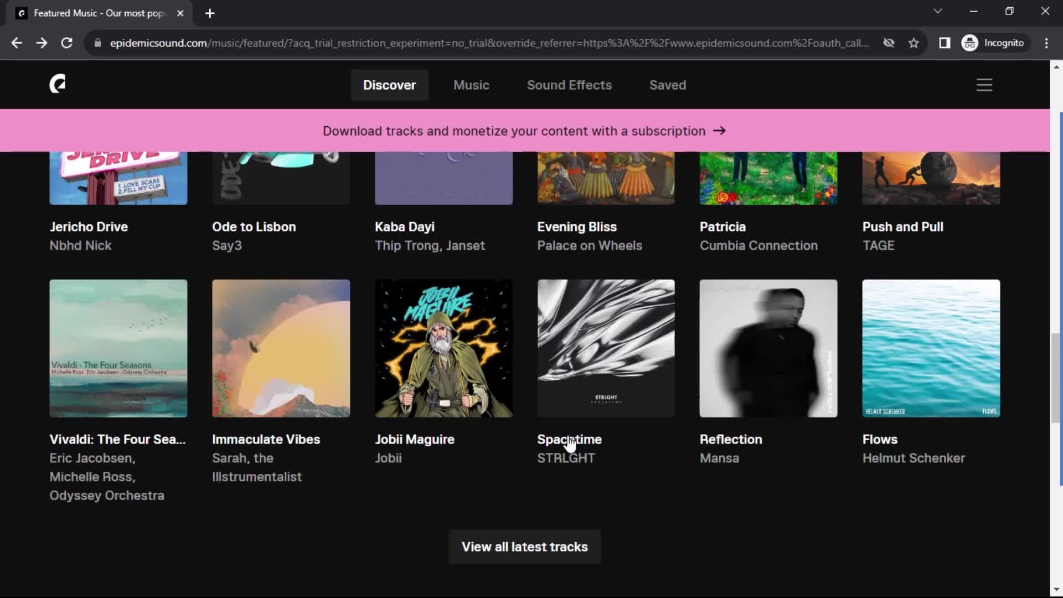
Task: Click artist name TAGE
Action: [878, 246]
